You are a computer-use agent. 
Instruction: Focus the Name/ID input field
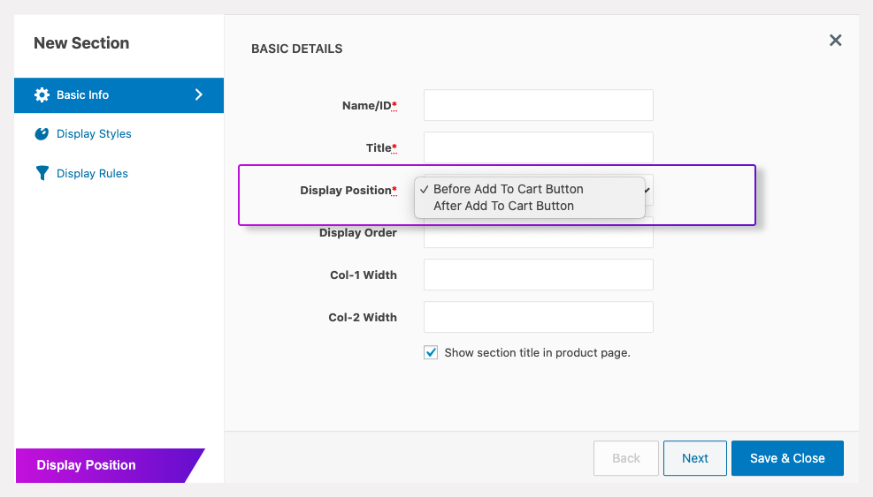coord(538,105)
